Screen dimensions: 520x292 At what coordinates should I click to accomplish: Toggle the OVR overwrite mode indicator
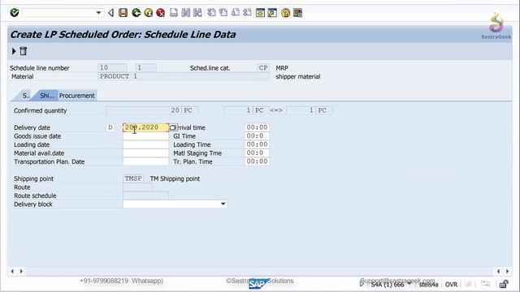(x=451, y=285)
